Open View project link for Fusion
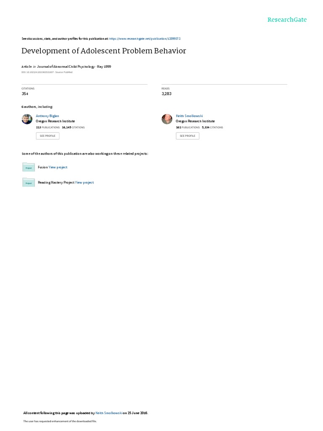This screenshot has width=323, height=431. pyautogui.click(x=58, y=167)
